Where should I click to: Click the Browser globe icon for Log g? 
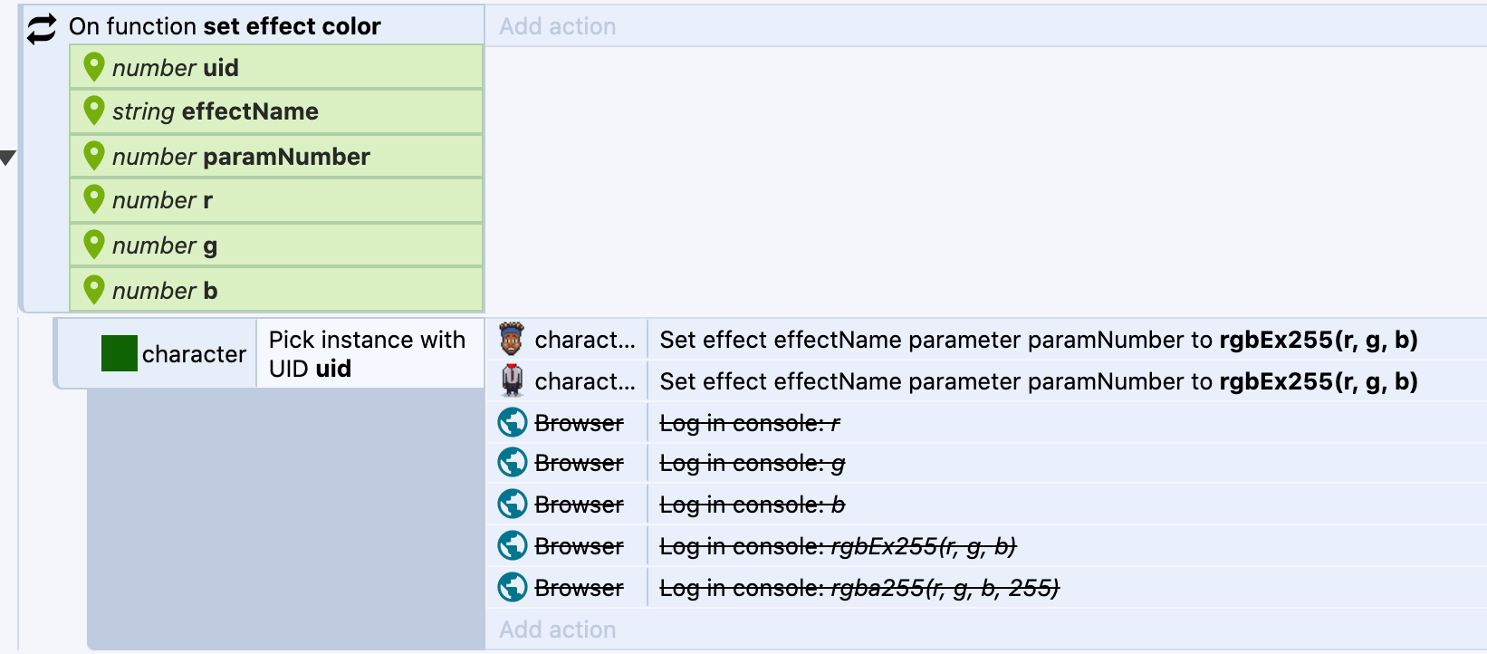[513, 462]
